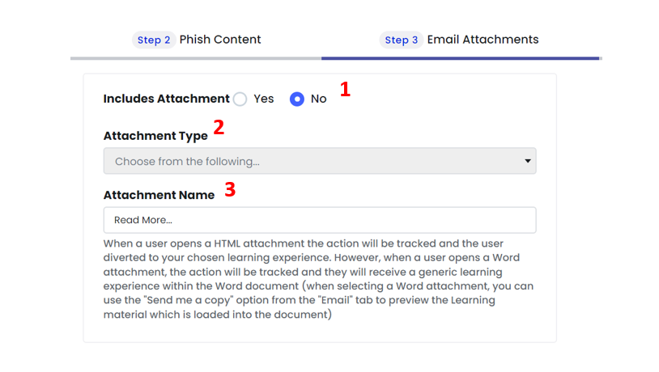Click the Includes Attachment label
Screen dimensions: 659x372
click(x=167, y=99)
